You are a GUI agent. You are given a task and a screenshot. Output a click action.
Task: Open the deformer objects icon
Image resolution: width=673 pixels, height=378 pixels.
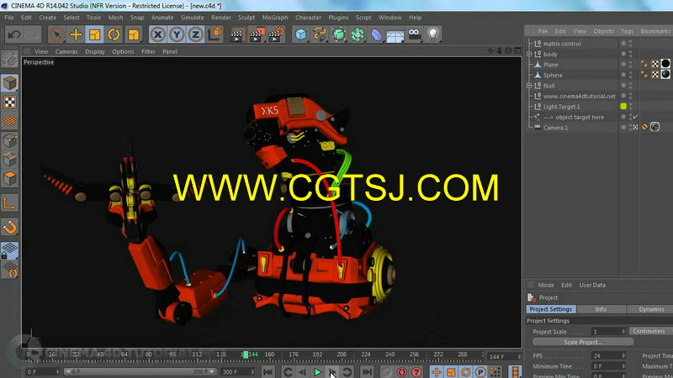tap(376, 34)
